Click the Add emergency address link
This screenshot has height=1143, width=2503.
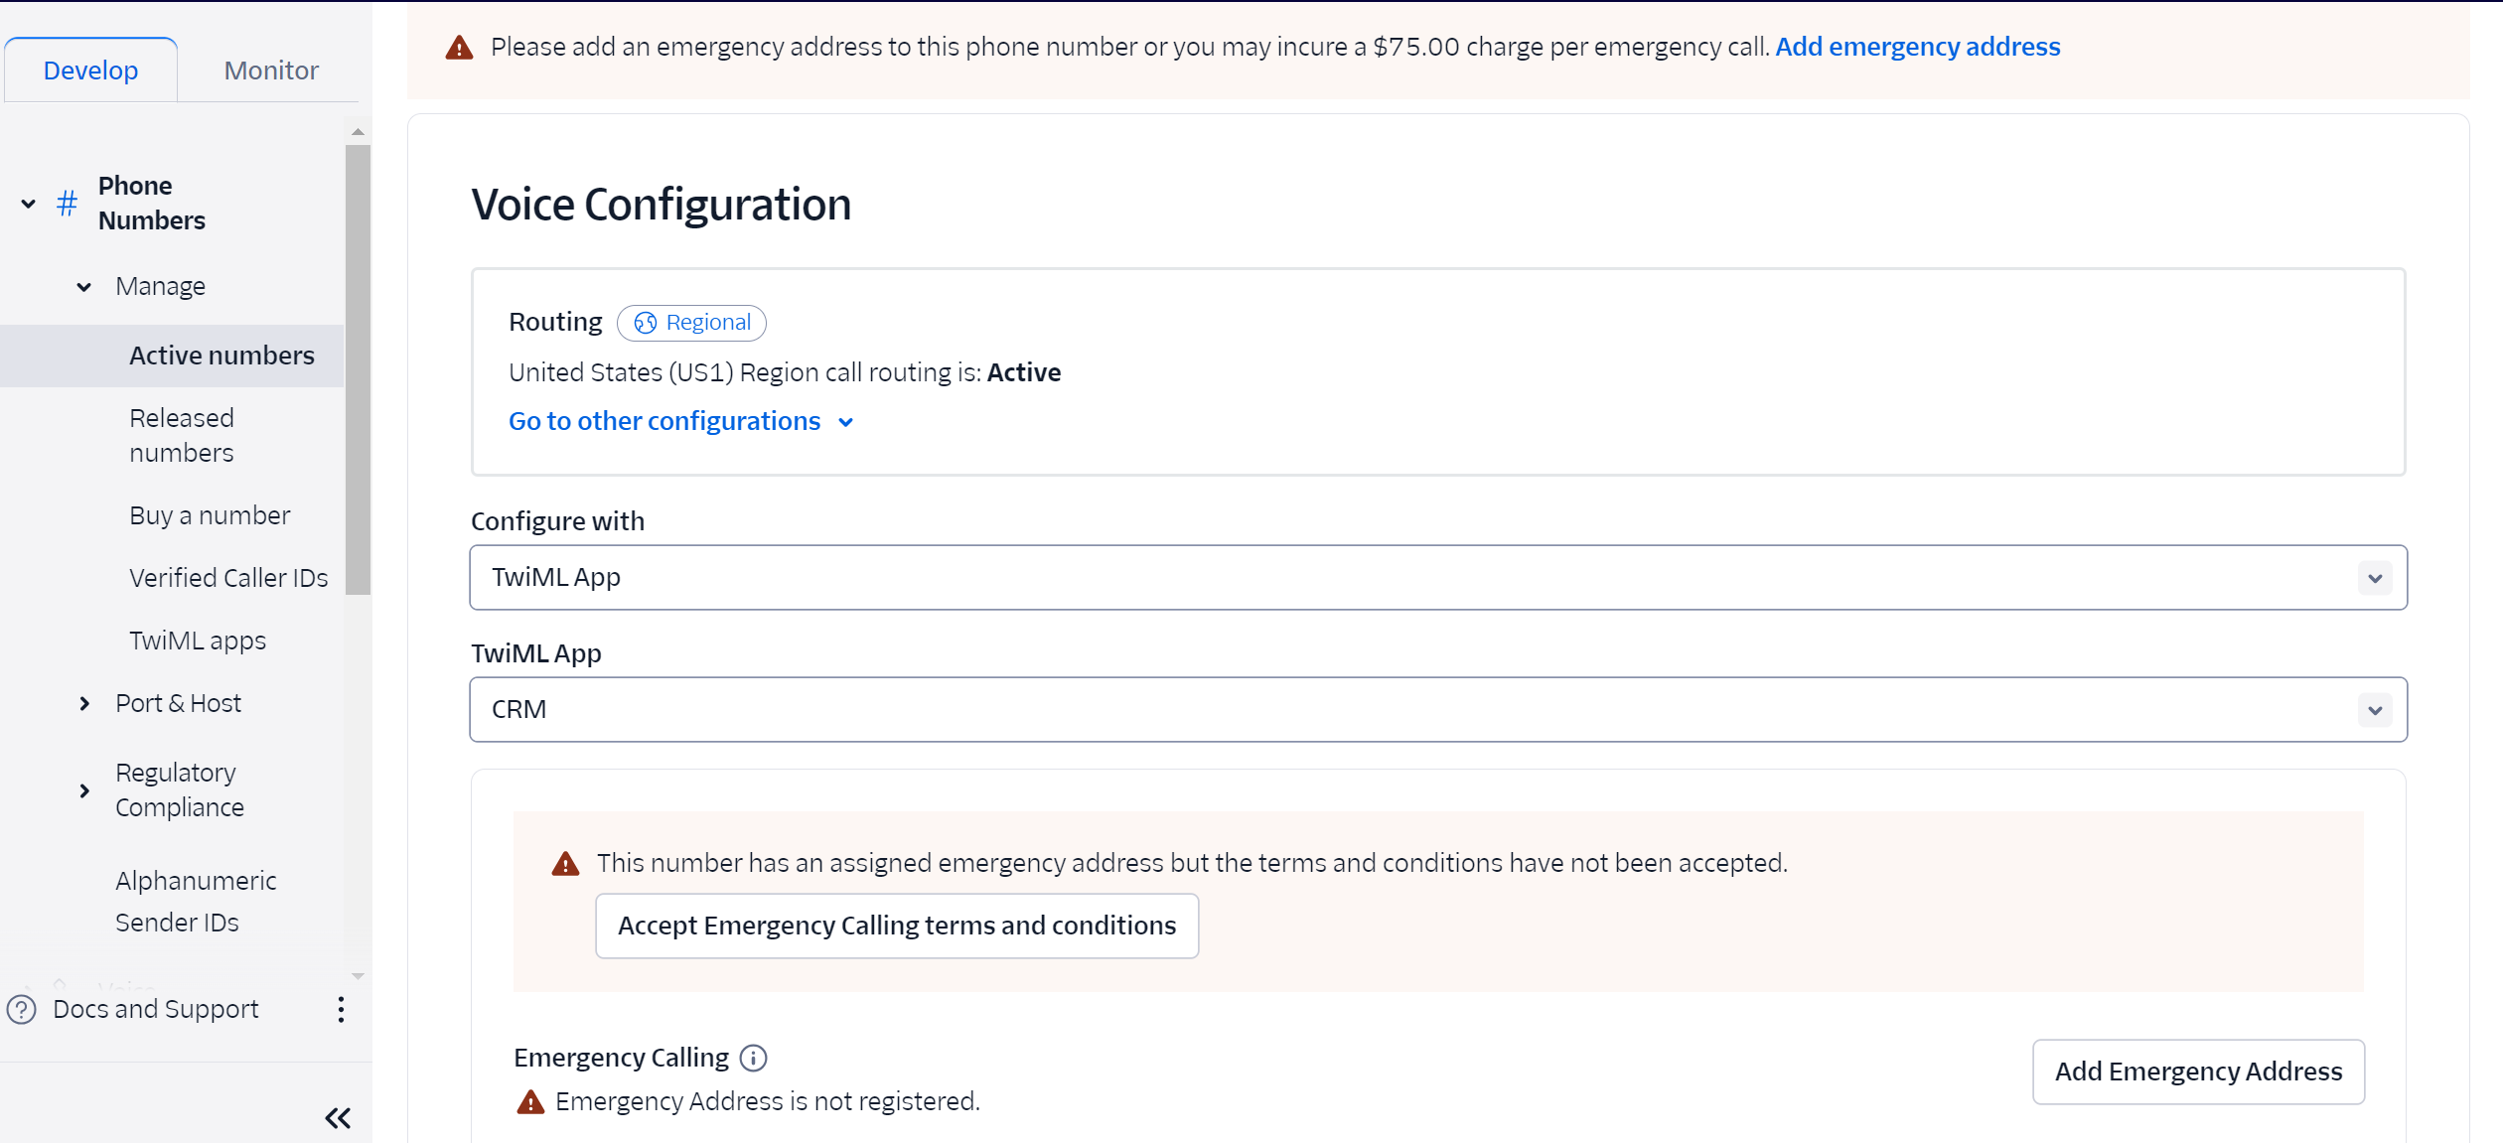pos(1917,47)
